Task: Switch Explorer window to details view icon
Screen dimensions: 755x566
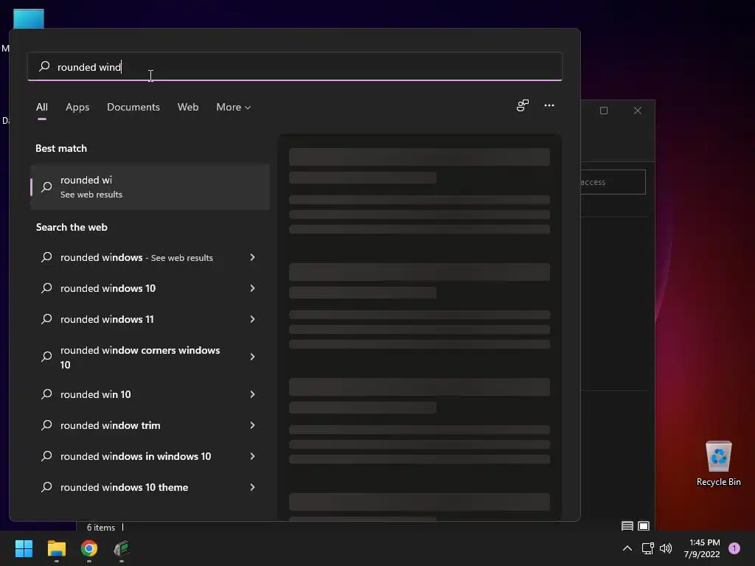Action: coord(627,526)
